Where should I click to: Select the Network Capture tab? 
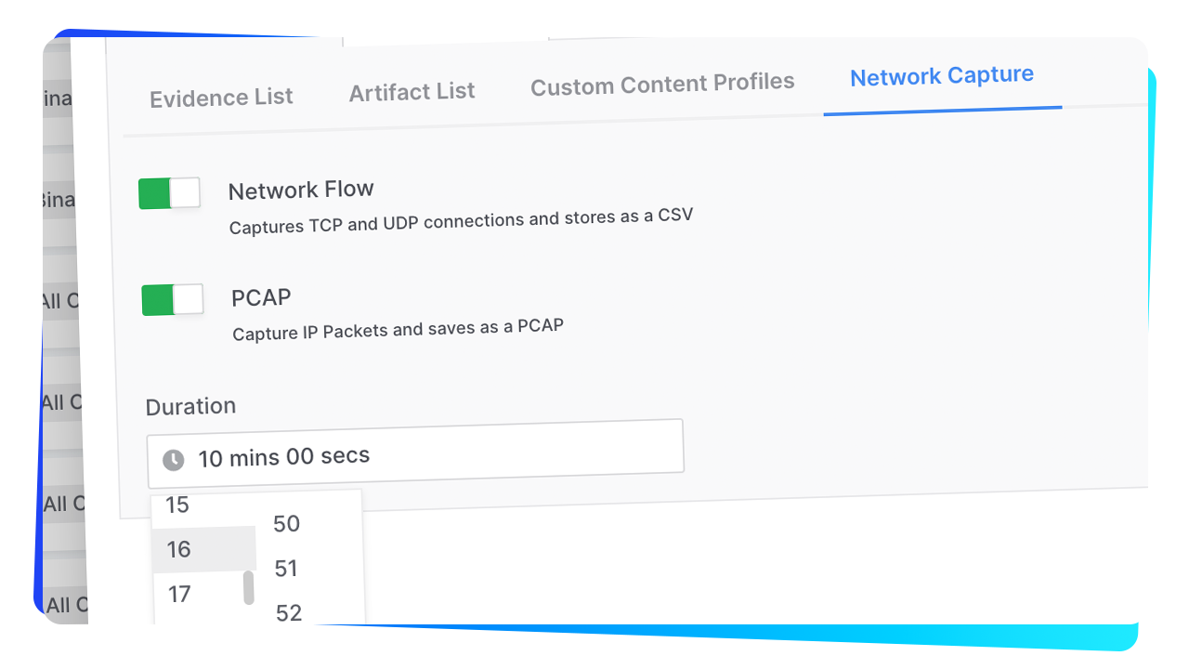[x=942, y=76]
